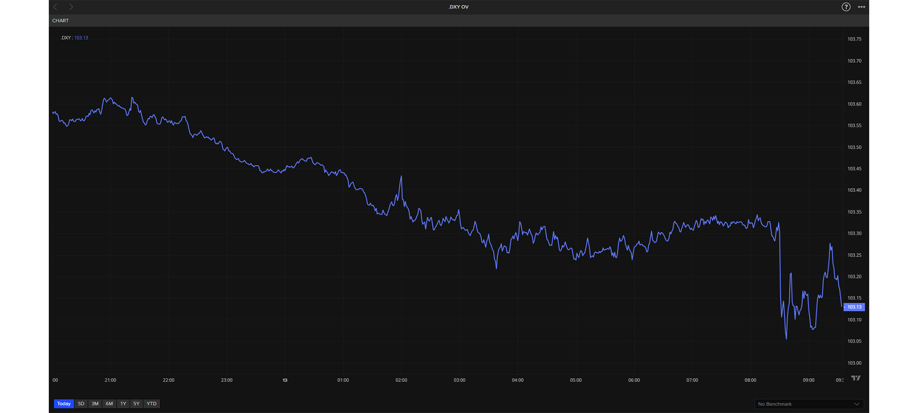The image size is (918, 413).
Task: Go back with the left arrow
Action: point(55,7)
